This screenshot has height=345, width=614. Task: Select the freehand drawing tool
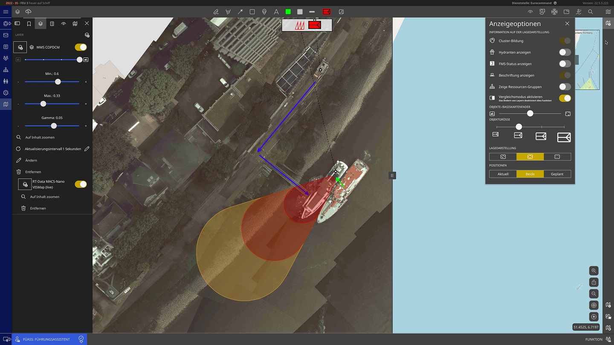pos(216,11)
